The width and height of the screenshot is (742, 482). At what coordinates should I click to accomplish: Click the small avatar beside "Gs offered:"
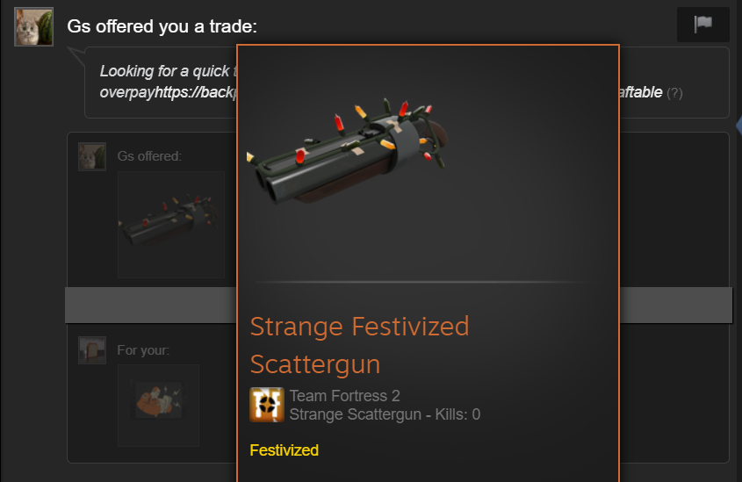pyautogui.click(x=92, y=156)
